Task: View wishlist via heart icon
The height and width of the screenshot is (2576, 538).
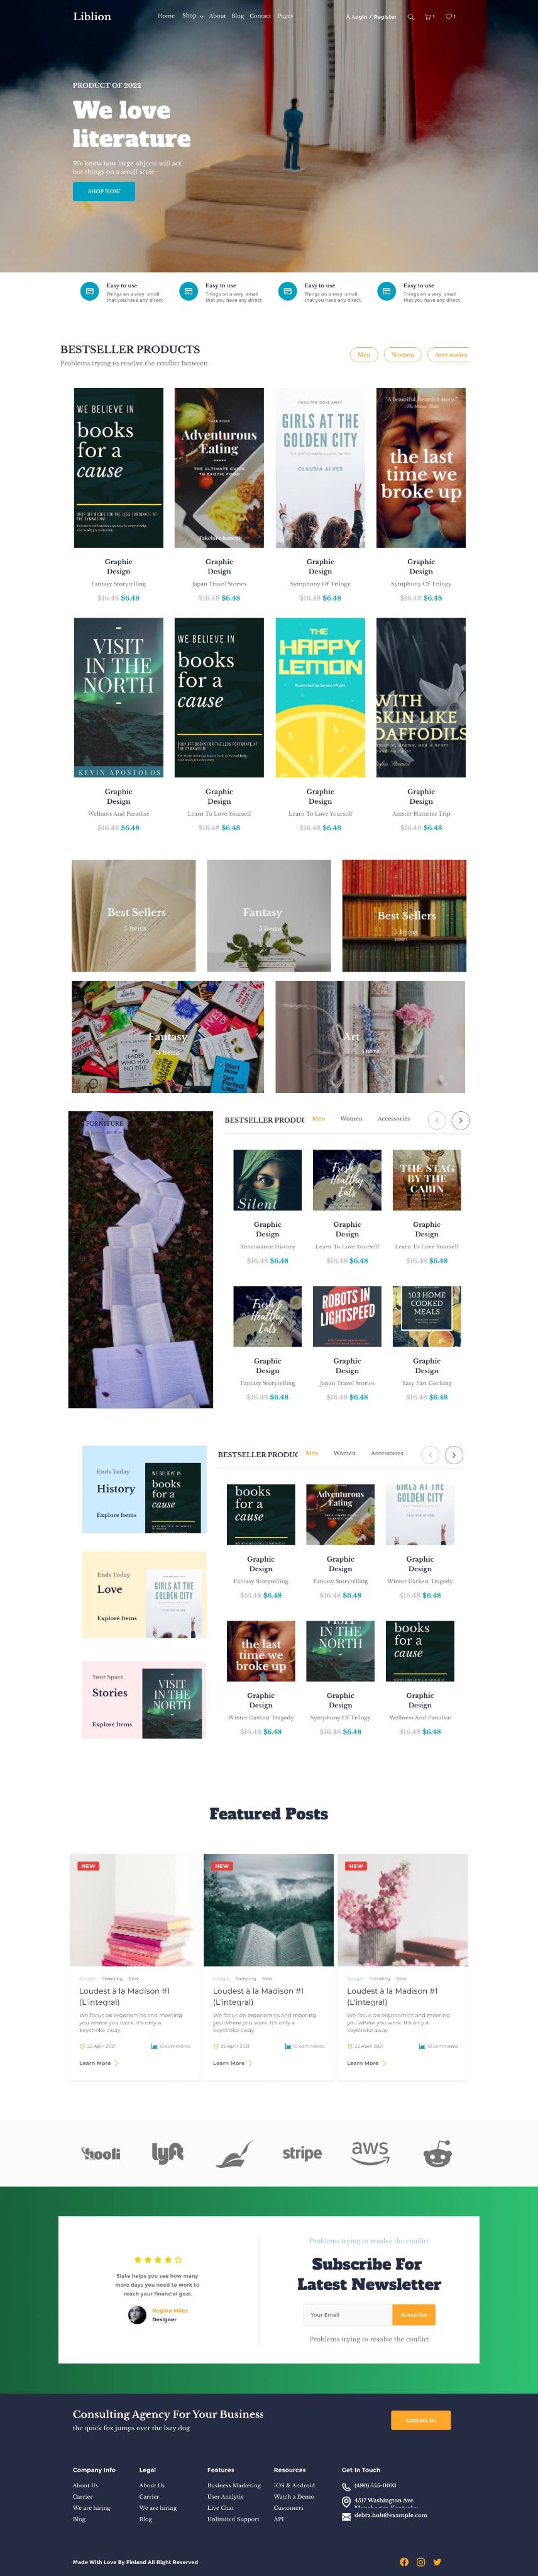Action: pos(450,17)
